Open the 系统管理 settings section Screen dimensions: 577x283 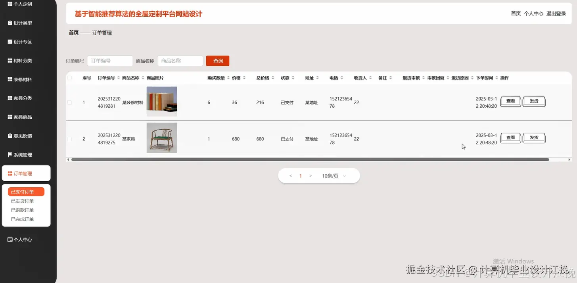20,154
